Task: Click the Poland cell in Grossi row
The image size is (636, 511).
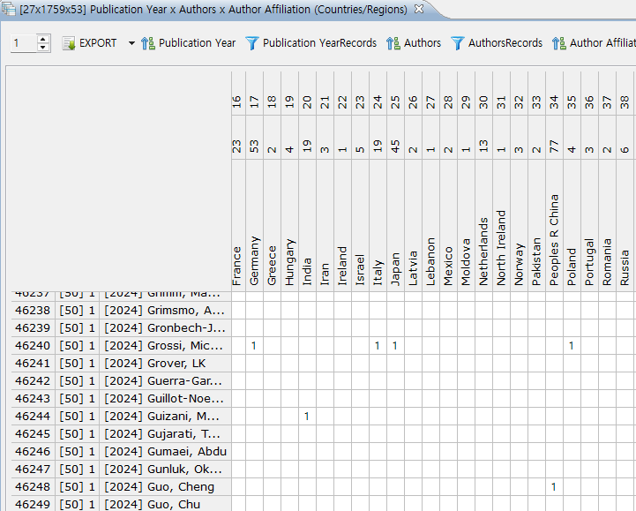Action: click(572, 346)
